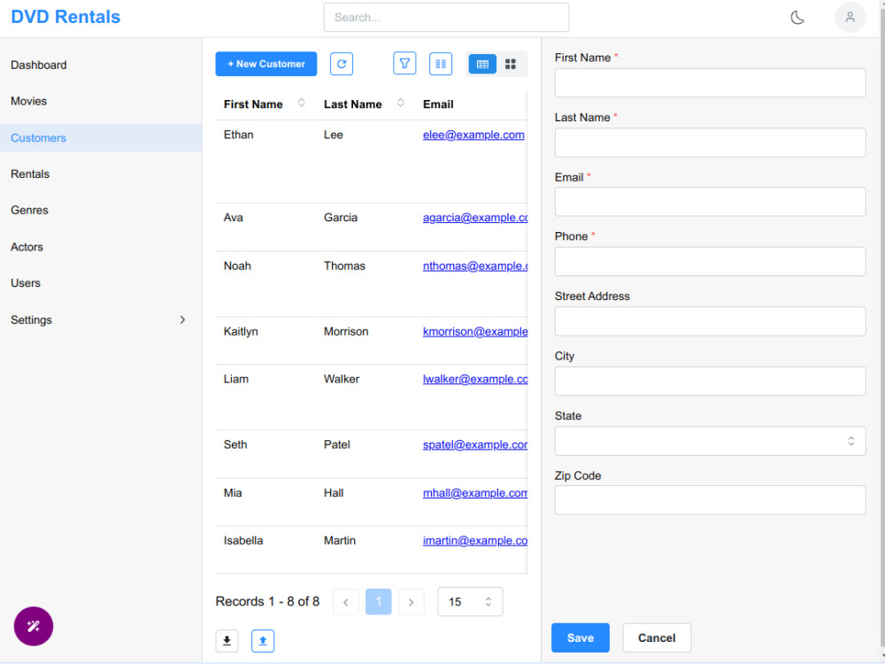Viewport: 885px width, 664px height.
Task: Cancel the customer form
Action: click(x=657, y=638)
